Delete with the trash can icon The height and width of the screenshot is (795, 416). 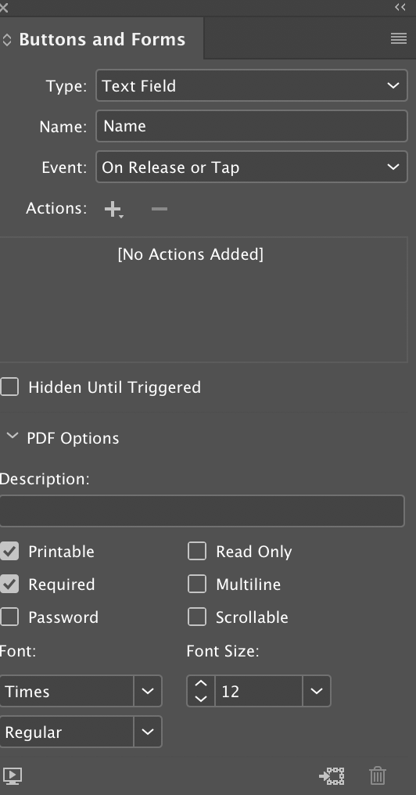tap(378, 775)
